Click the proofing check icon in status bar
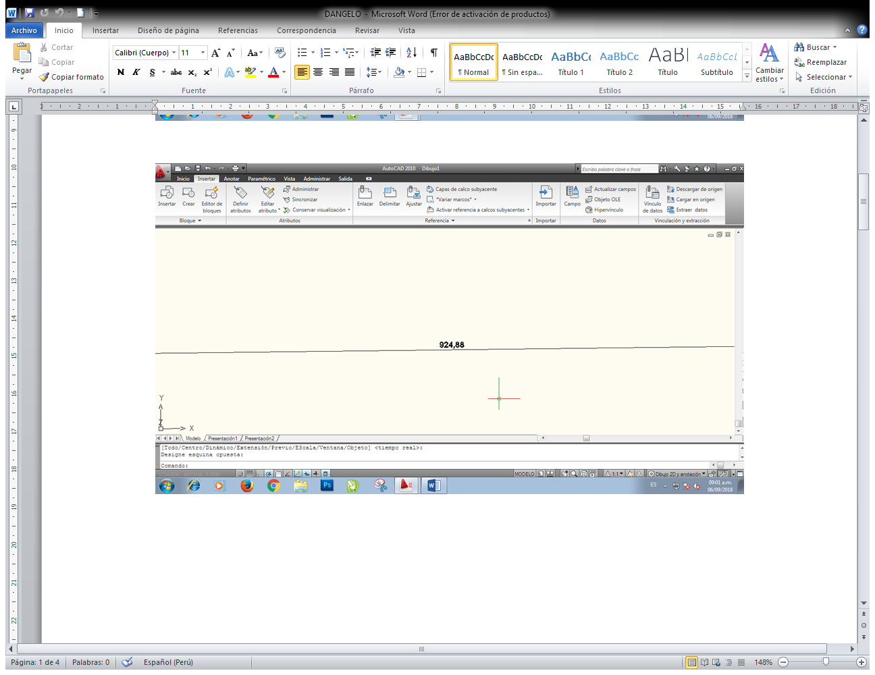The image size is (875, 675). pyautogui.click(x=127, y=662)
